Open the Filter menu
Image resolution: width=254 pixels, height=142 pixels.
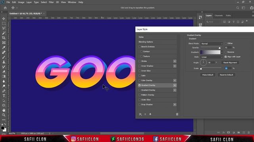51,2
